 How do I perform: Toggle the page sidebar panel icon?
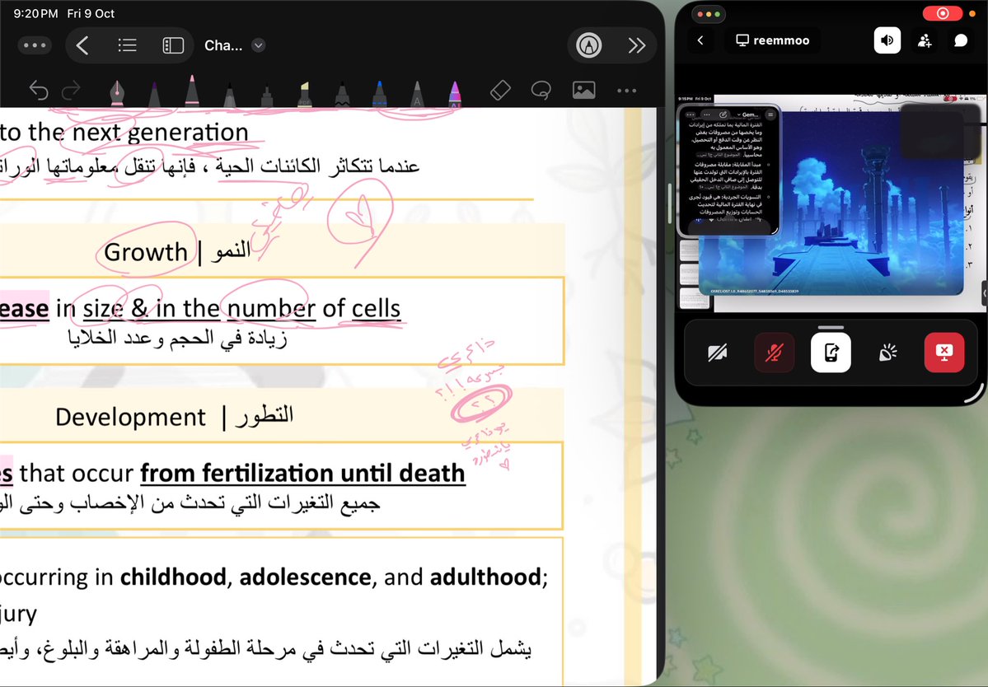tap(173, 45)
